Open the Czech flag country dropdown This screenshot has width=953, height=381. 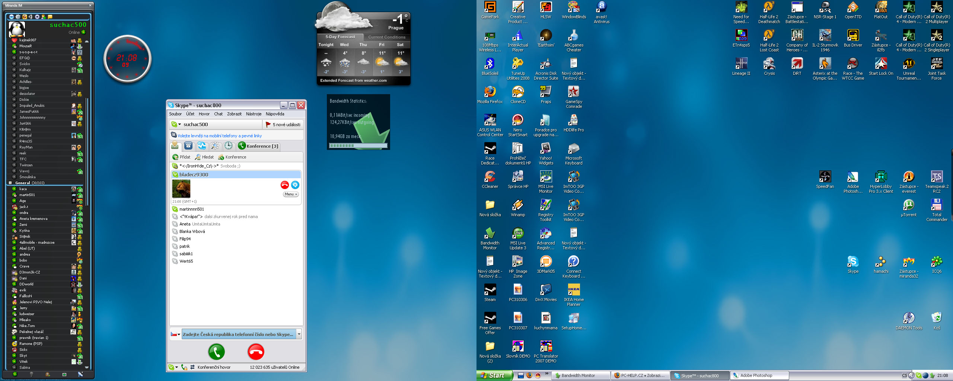pos(175,334)
